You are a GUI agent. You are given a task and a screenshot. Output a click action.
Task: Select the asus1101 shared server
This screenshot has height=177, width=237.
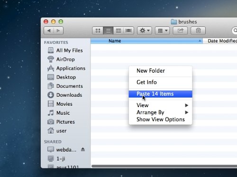[x=65, y=166]
